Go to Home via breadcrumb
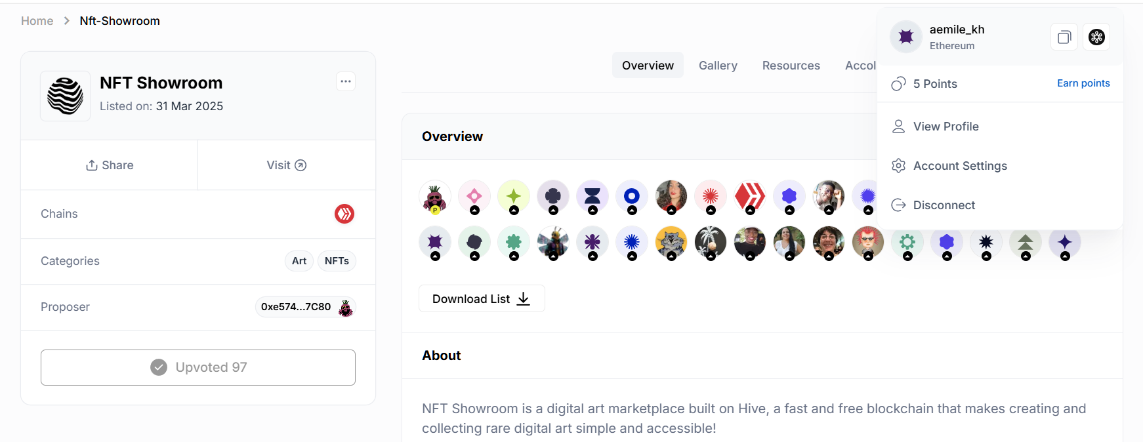The height and width of the screenshot is (442, 1143). click(37, 21)
